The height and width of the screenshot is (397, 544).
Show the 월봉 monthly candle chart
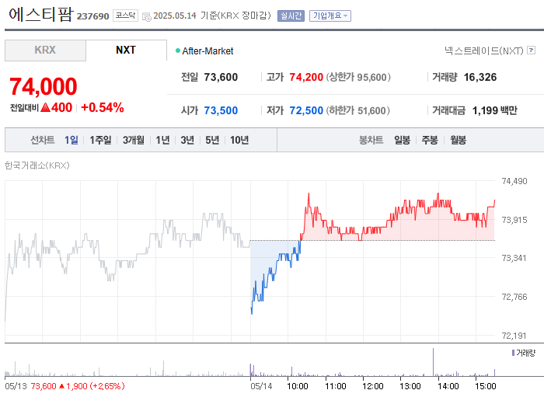(x=458, y=140)
